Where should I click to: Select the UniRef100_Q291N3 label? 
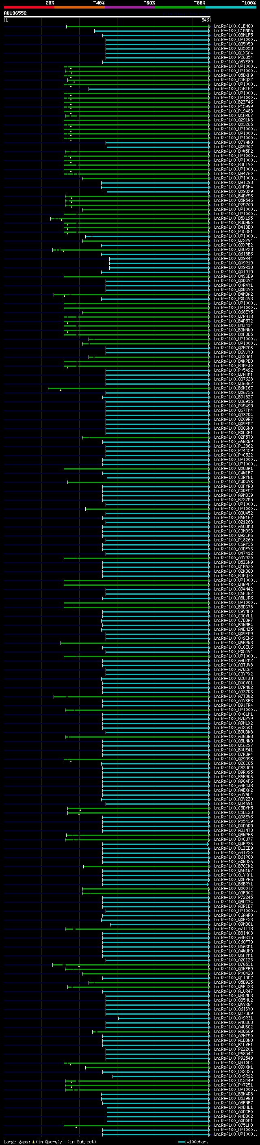(x=233, y=120)
